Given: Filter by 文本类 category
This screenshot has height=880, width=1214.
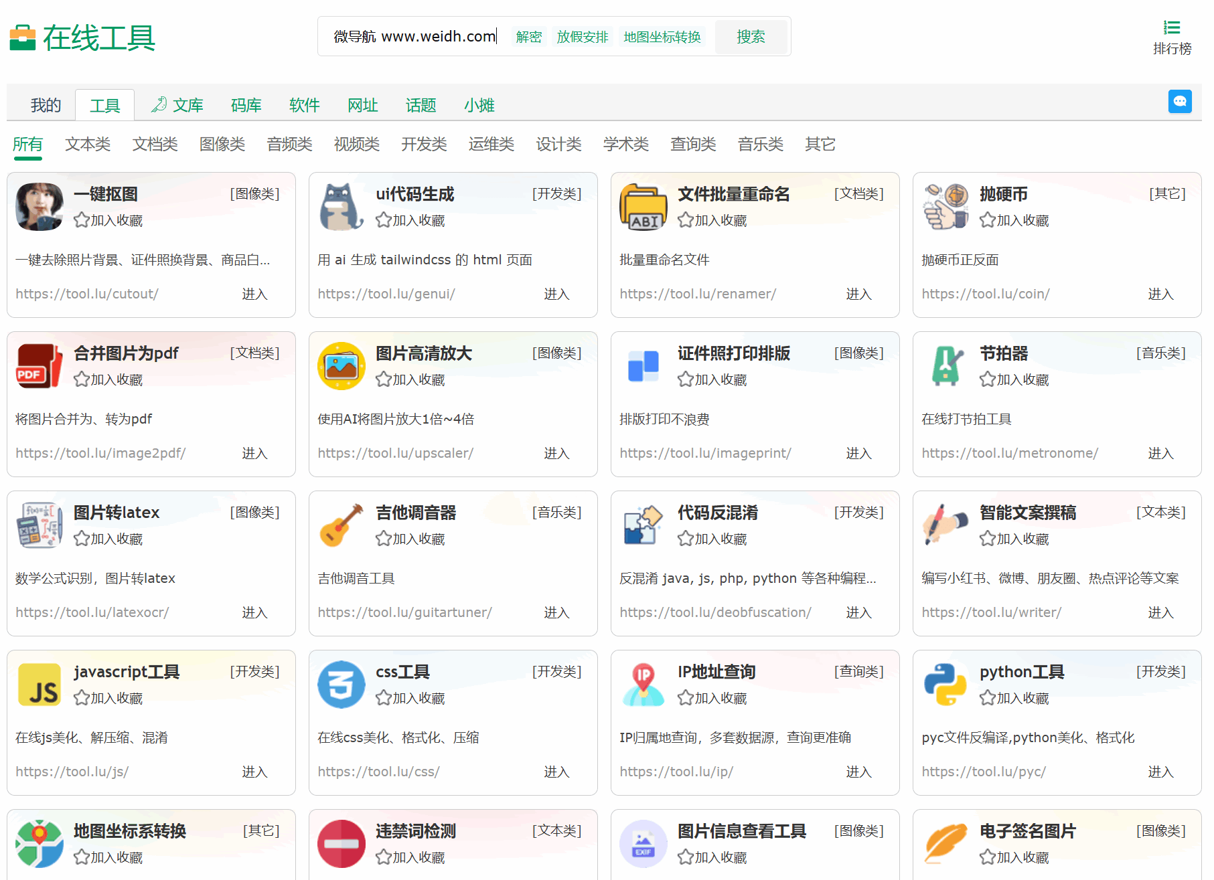Looking at the screenshot, I should 88,144.
